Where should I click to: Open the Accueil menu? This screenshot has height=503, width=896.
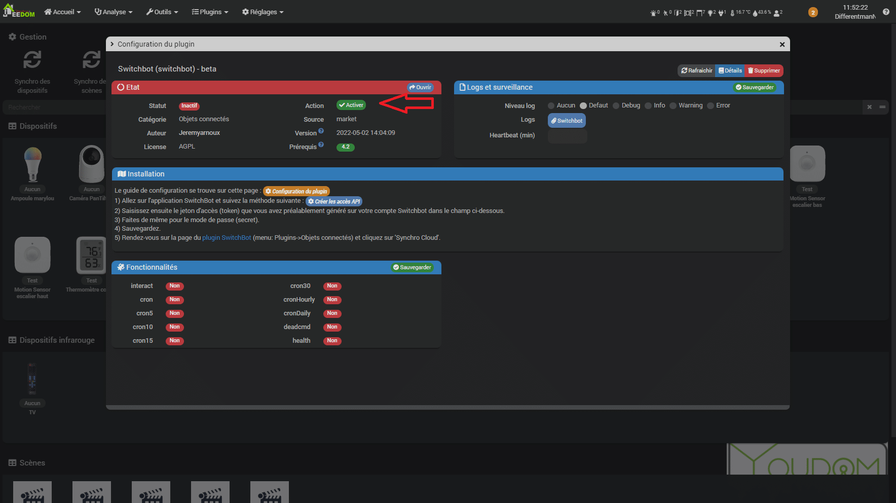(x=62, y=12)
